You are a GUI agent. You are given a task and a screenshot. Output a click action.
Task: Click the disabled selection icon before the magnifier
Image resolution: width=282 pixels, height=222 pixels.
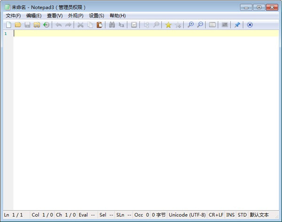(x=146, y=25)
